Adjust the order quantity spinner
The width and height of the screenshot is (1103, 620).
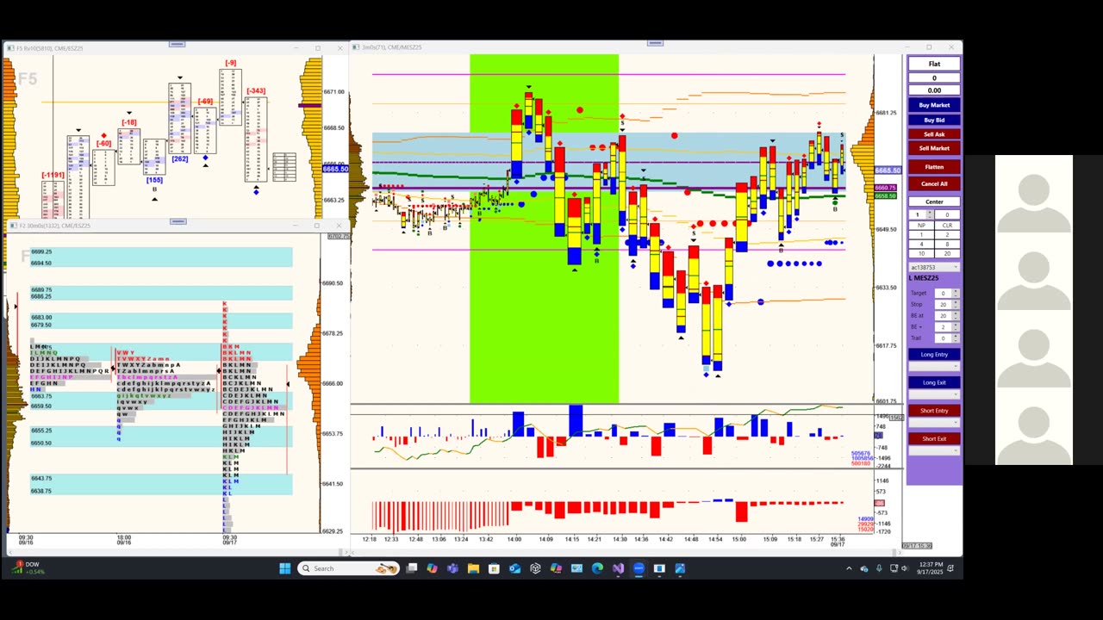click(930, 214)
